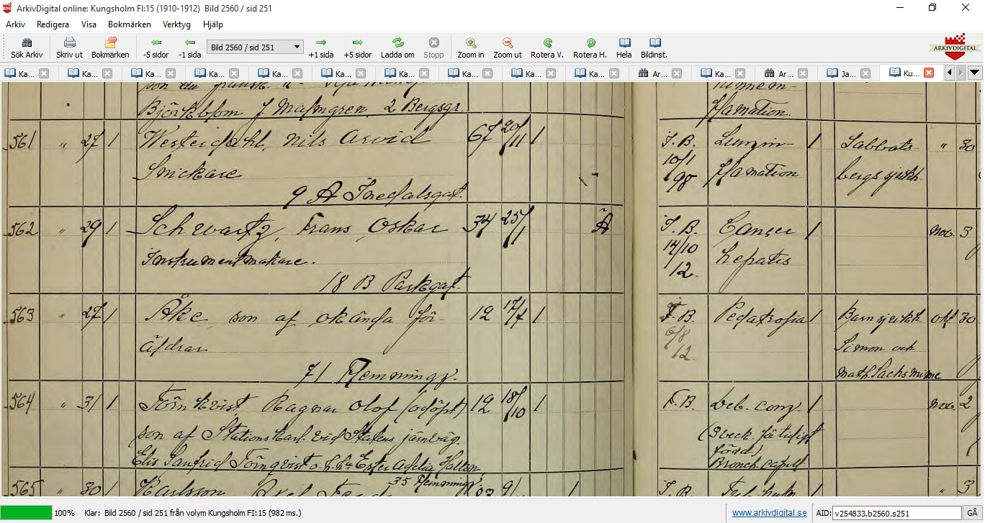985x523 pixels.
Task: Go back five pages with -5 sidor
Action: [156, 47]
